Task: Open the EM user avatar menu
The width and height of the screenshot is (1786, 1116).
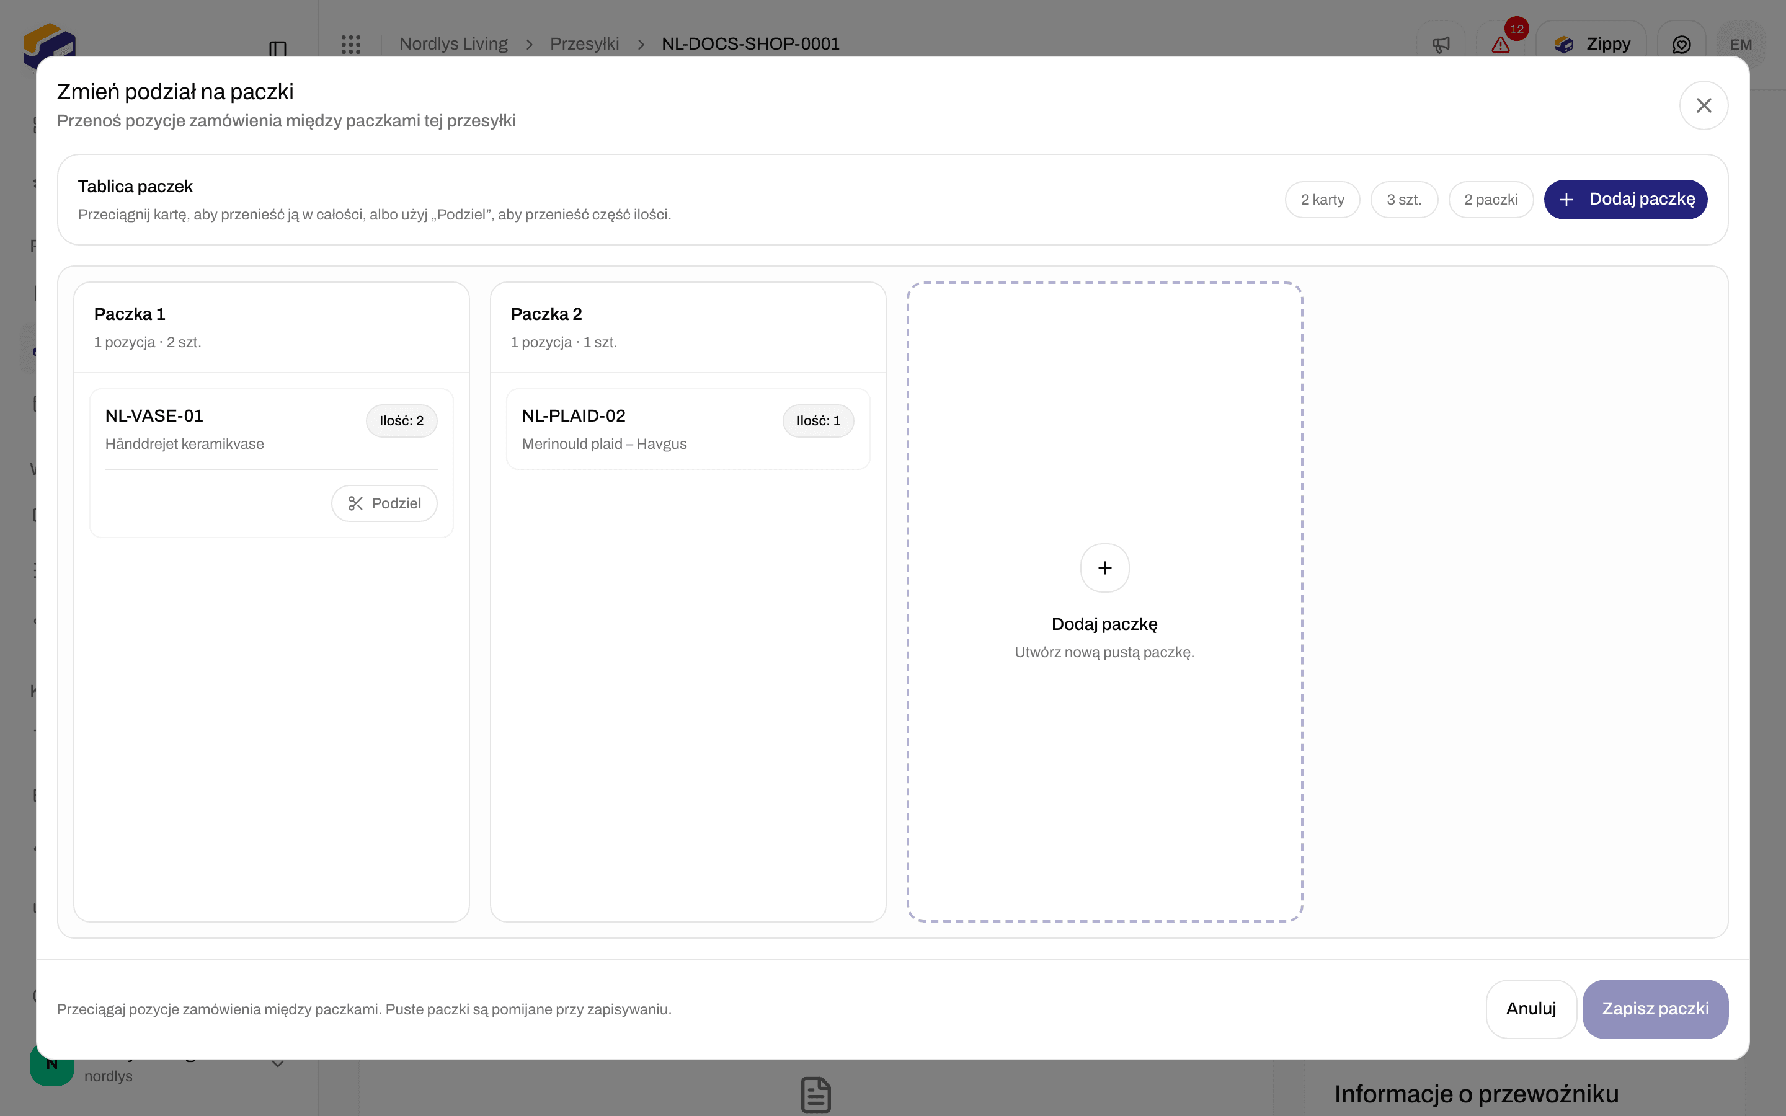Action: tap(1741, 44)
